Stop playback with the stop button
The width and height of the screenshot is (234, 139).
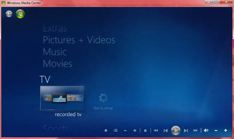point(145,131)
